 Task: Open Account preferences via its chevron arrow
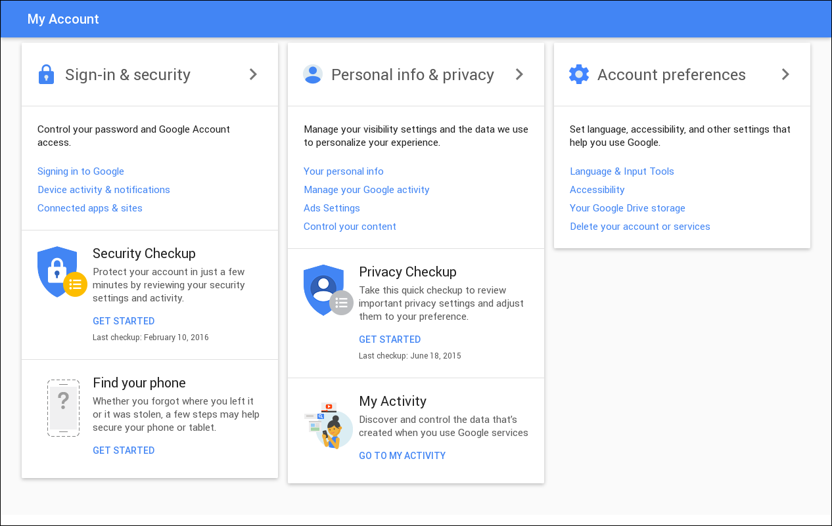tap(785, 75)
